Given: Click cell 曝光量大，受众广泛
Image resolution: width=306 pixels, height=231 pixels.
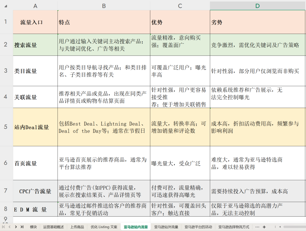Looking at the screenshot, I should [x=180, y=163].
